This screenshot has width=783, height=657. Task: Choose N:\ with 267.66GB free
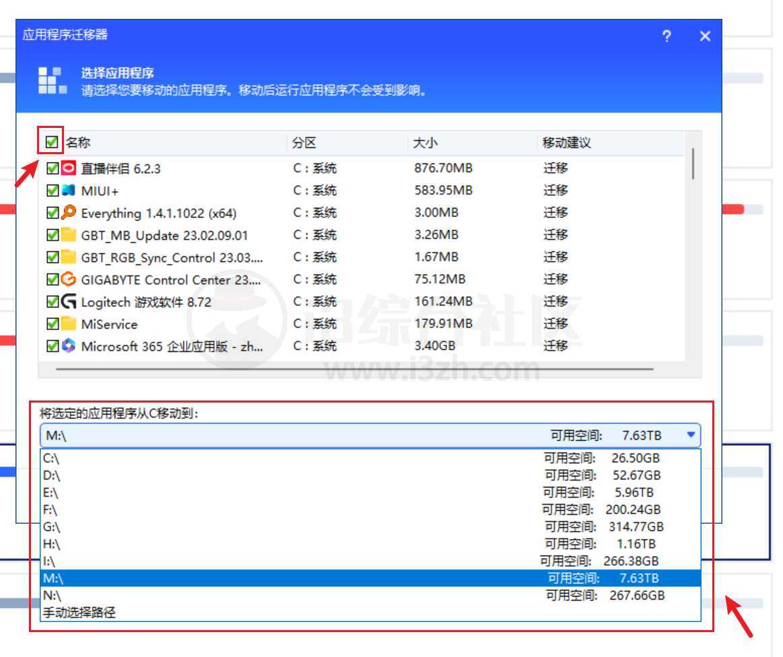[x=370, y=596]
